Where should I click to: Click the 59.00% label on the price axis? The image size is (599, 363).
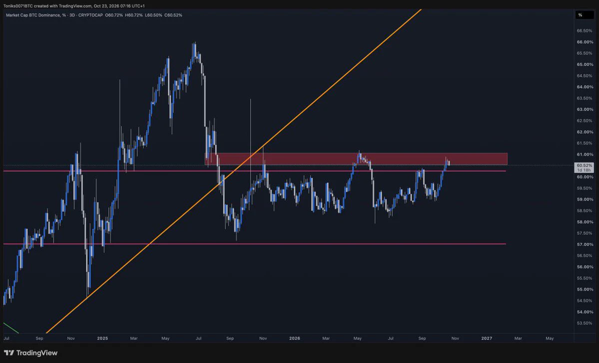pos(585,199)
